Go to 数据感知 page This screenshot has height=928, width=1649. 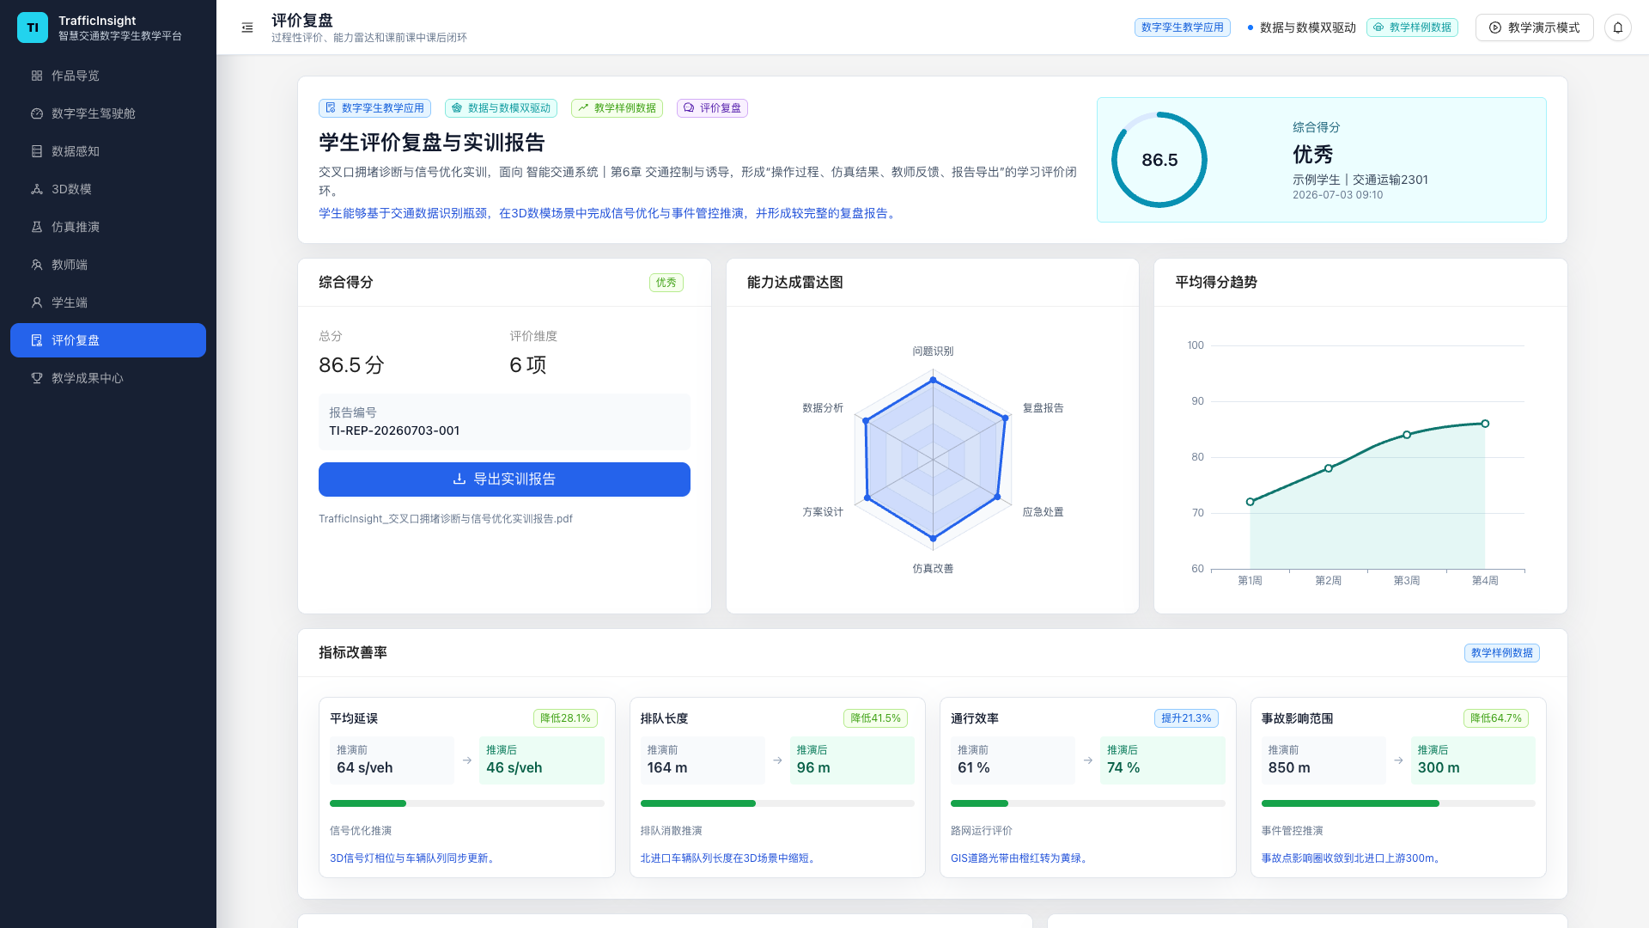pos(108,151)
